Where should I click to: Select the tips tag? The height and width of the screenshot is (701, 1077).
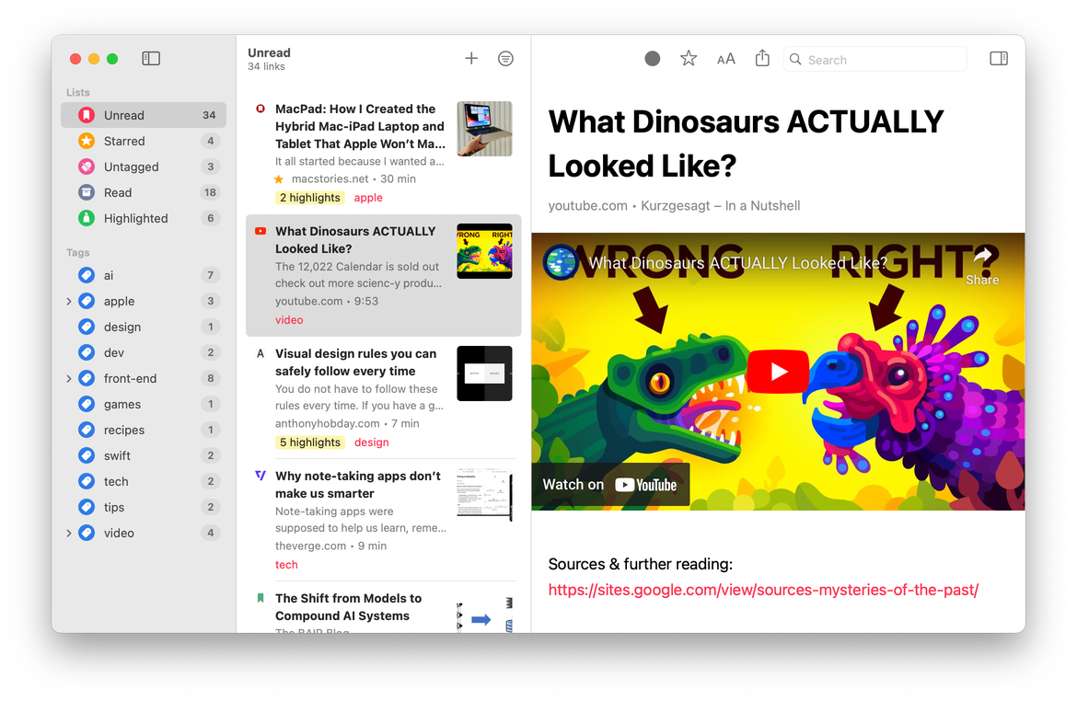point(144,508)
